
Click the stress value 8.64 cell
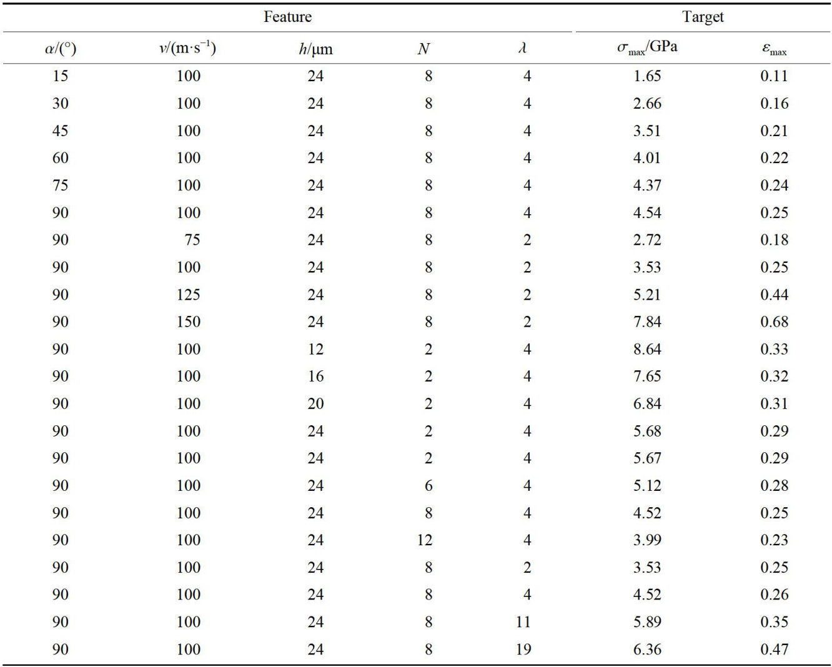(x=646, y=349)
